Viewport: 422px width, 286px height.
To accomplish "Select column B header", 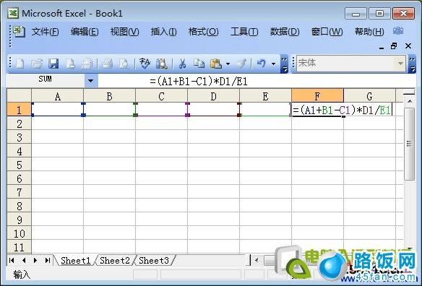I will 109,96.
